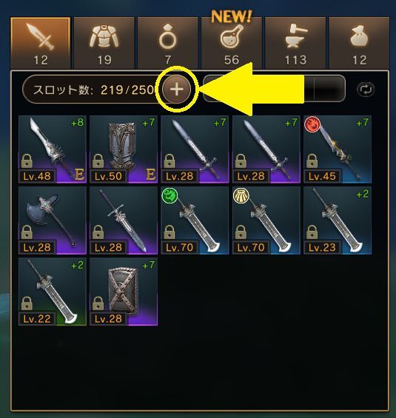Viewport: 396px width, 418px height.
Task: Click the refresh sort icon
Action: tap(366, 90)
